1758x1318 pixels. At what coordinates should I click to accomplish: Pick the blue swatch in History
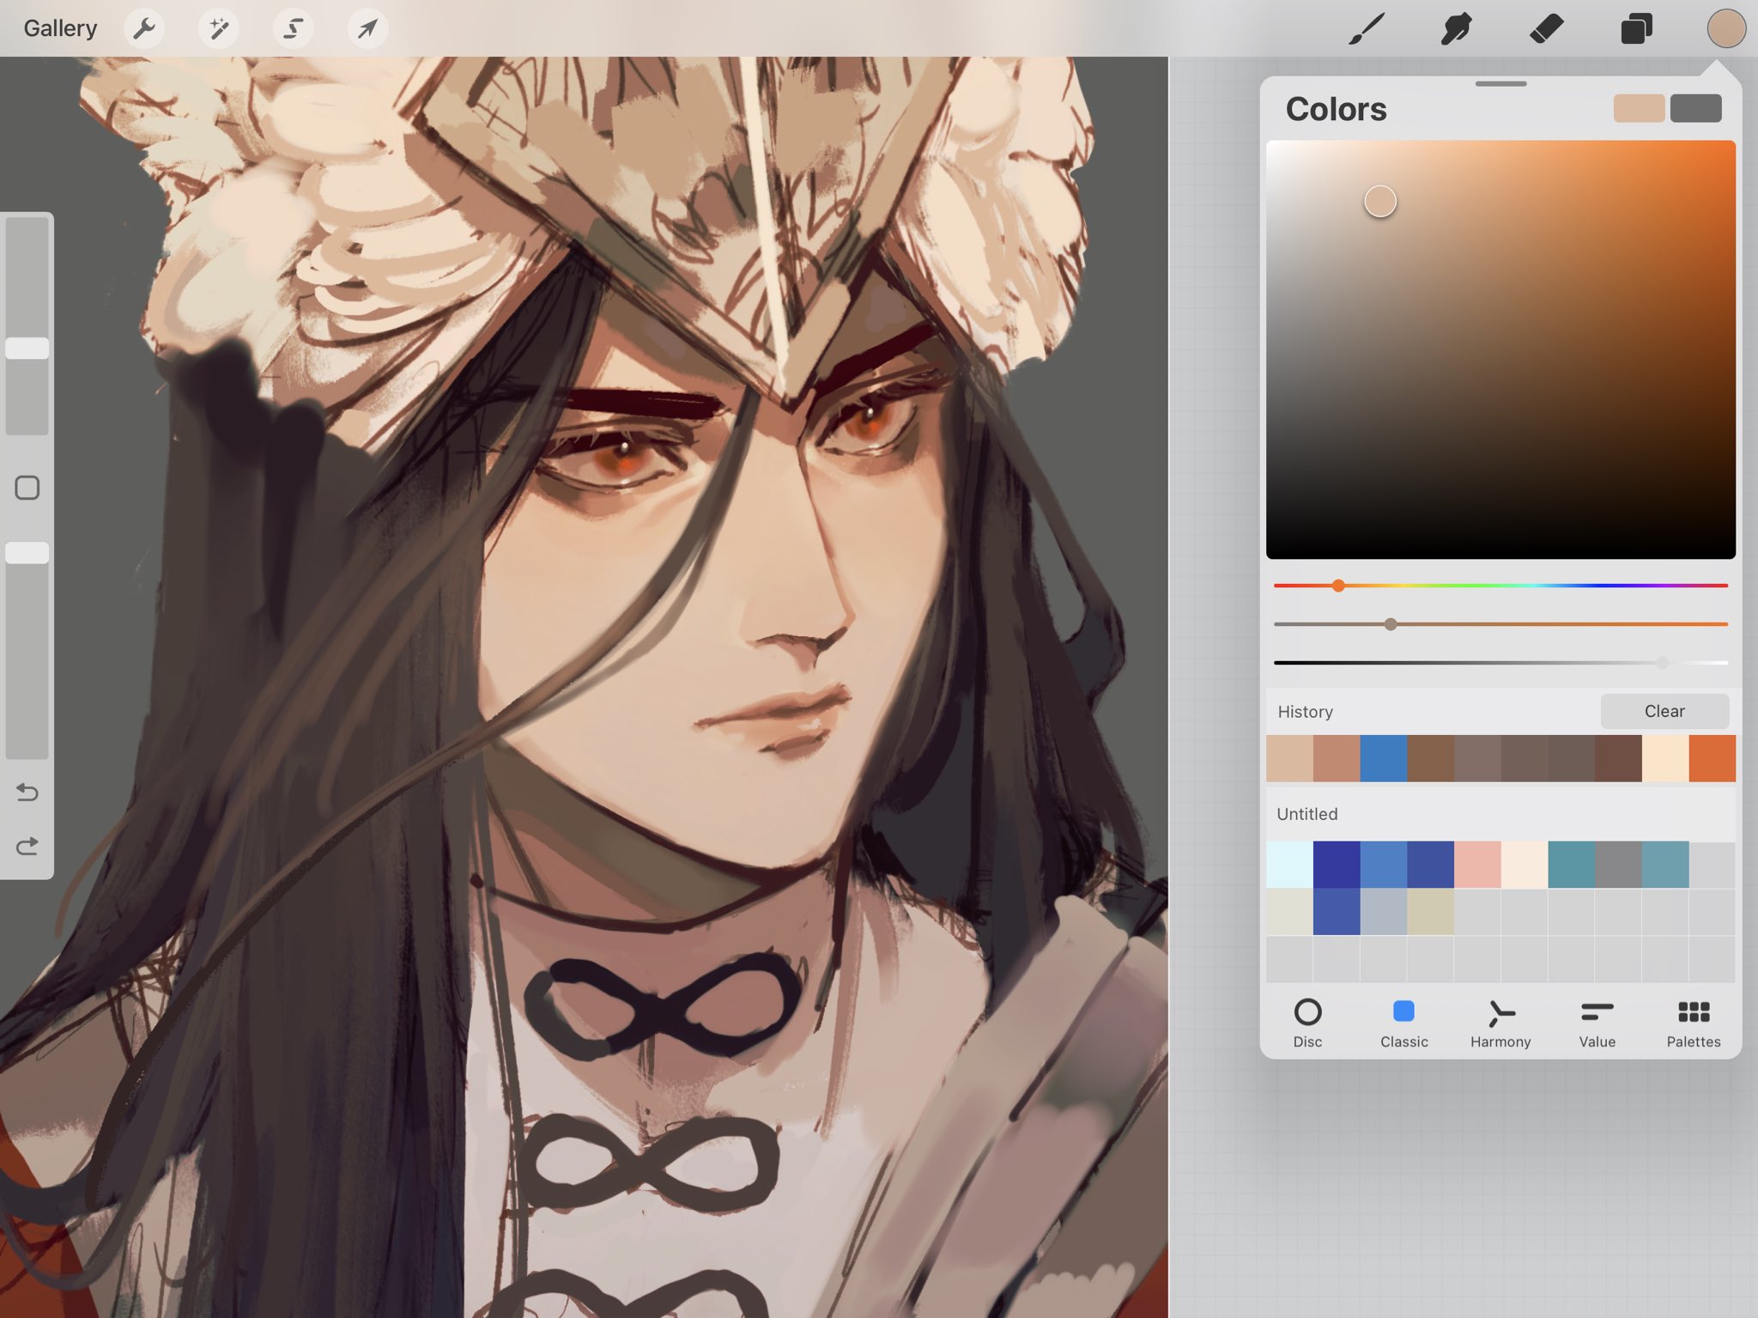1383,758
